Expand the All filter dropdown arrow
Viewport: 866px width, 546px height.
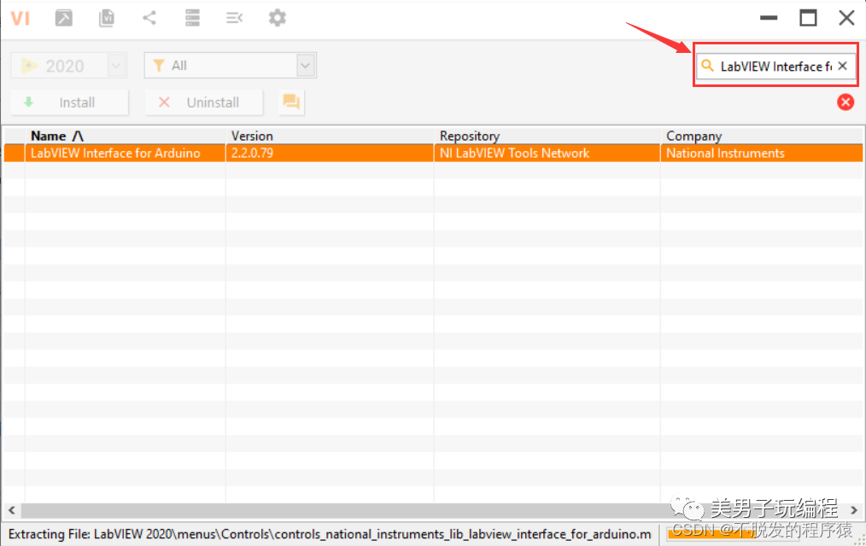[x=306, y=66]
